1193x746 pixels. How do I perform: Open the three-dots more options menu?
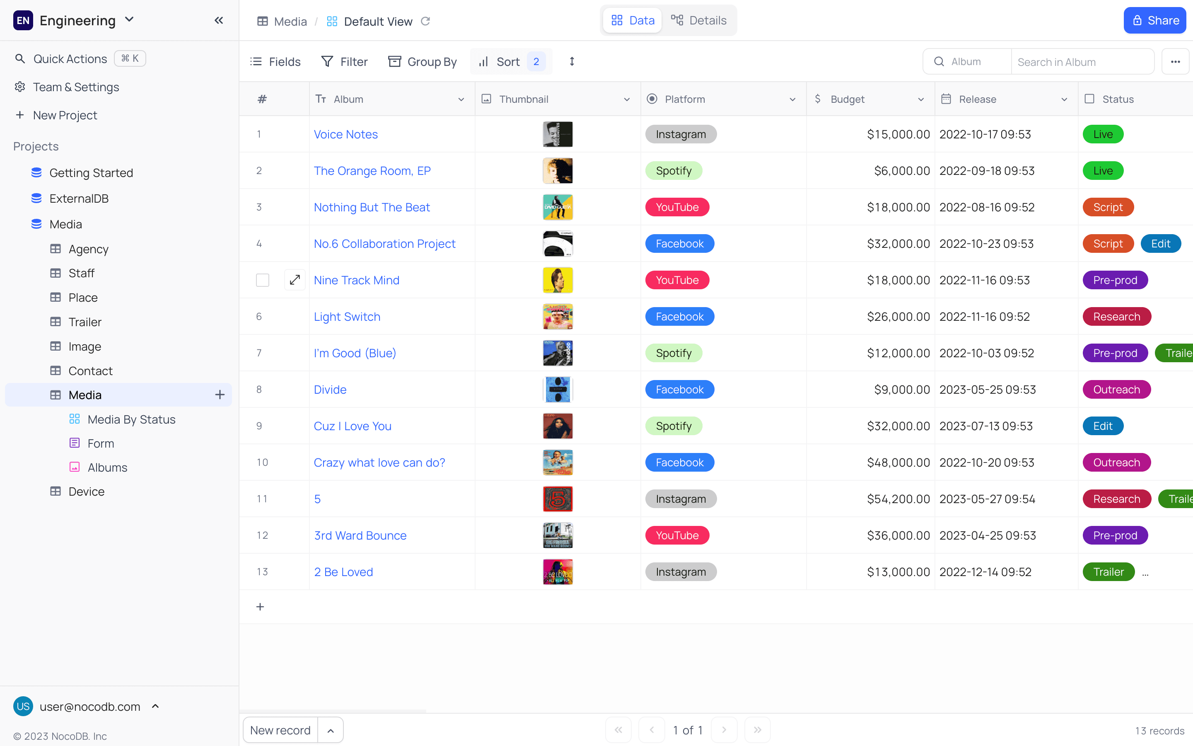tap(1175, 62)
